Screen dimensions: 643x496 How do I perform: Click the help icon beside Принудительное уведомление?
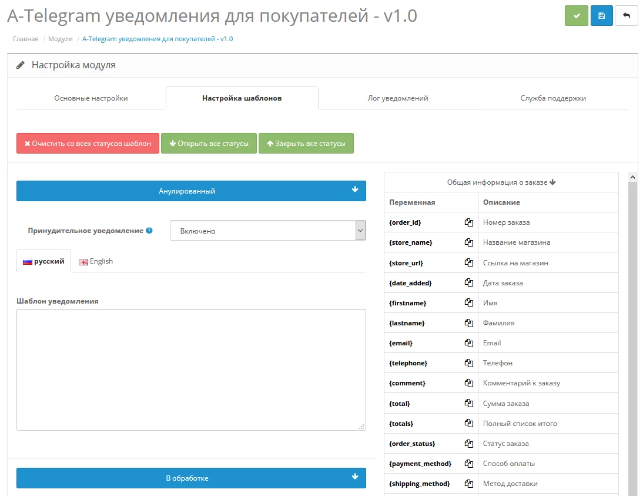149,230
